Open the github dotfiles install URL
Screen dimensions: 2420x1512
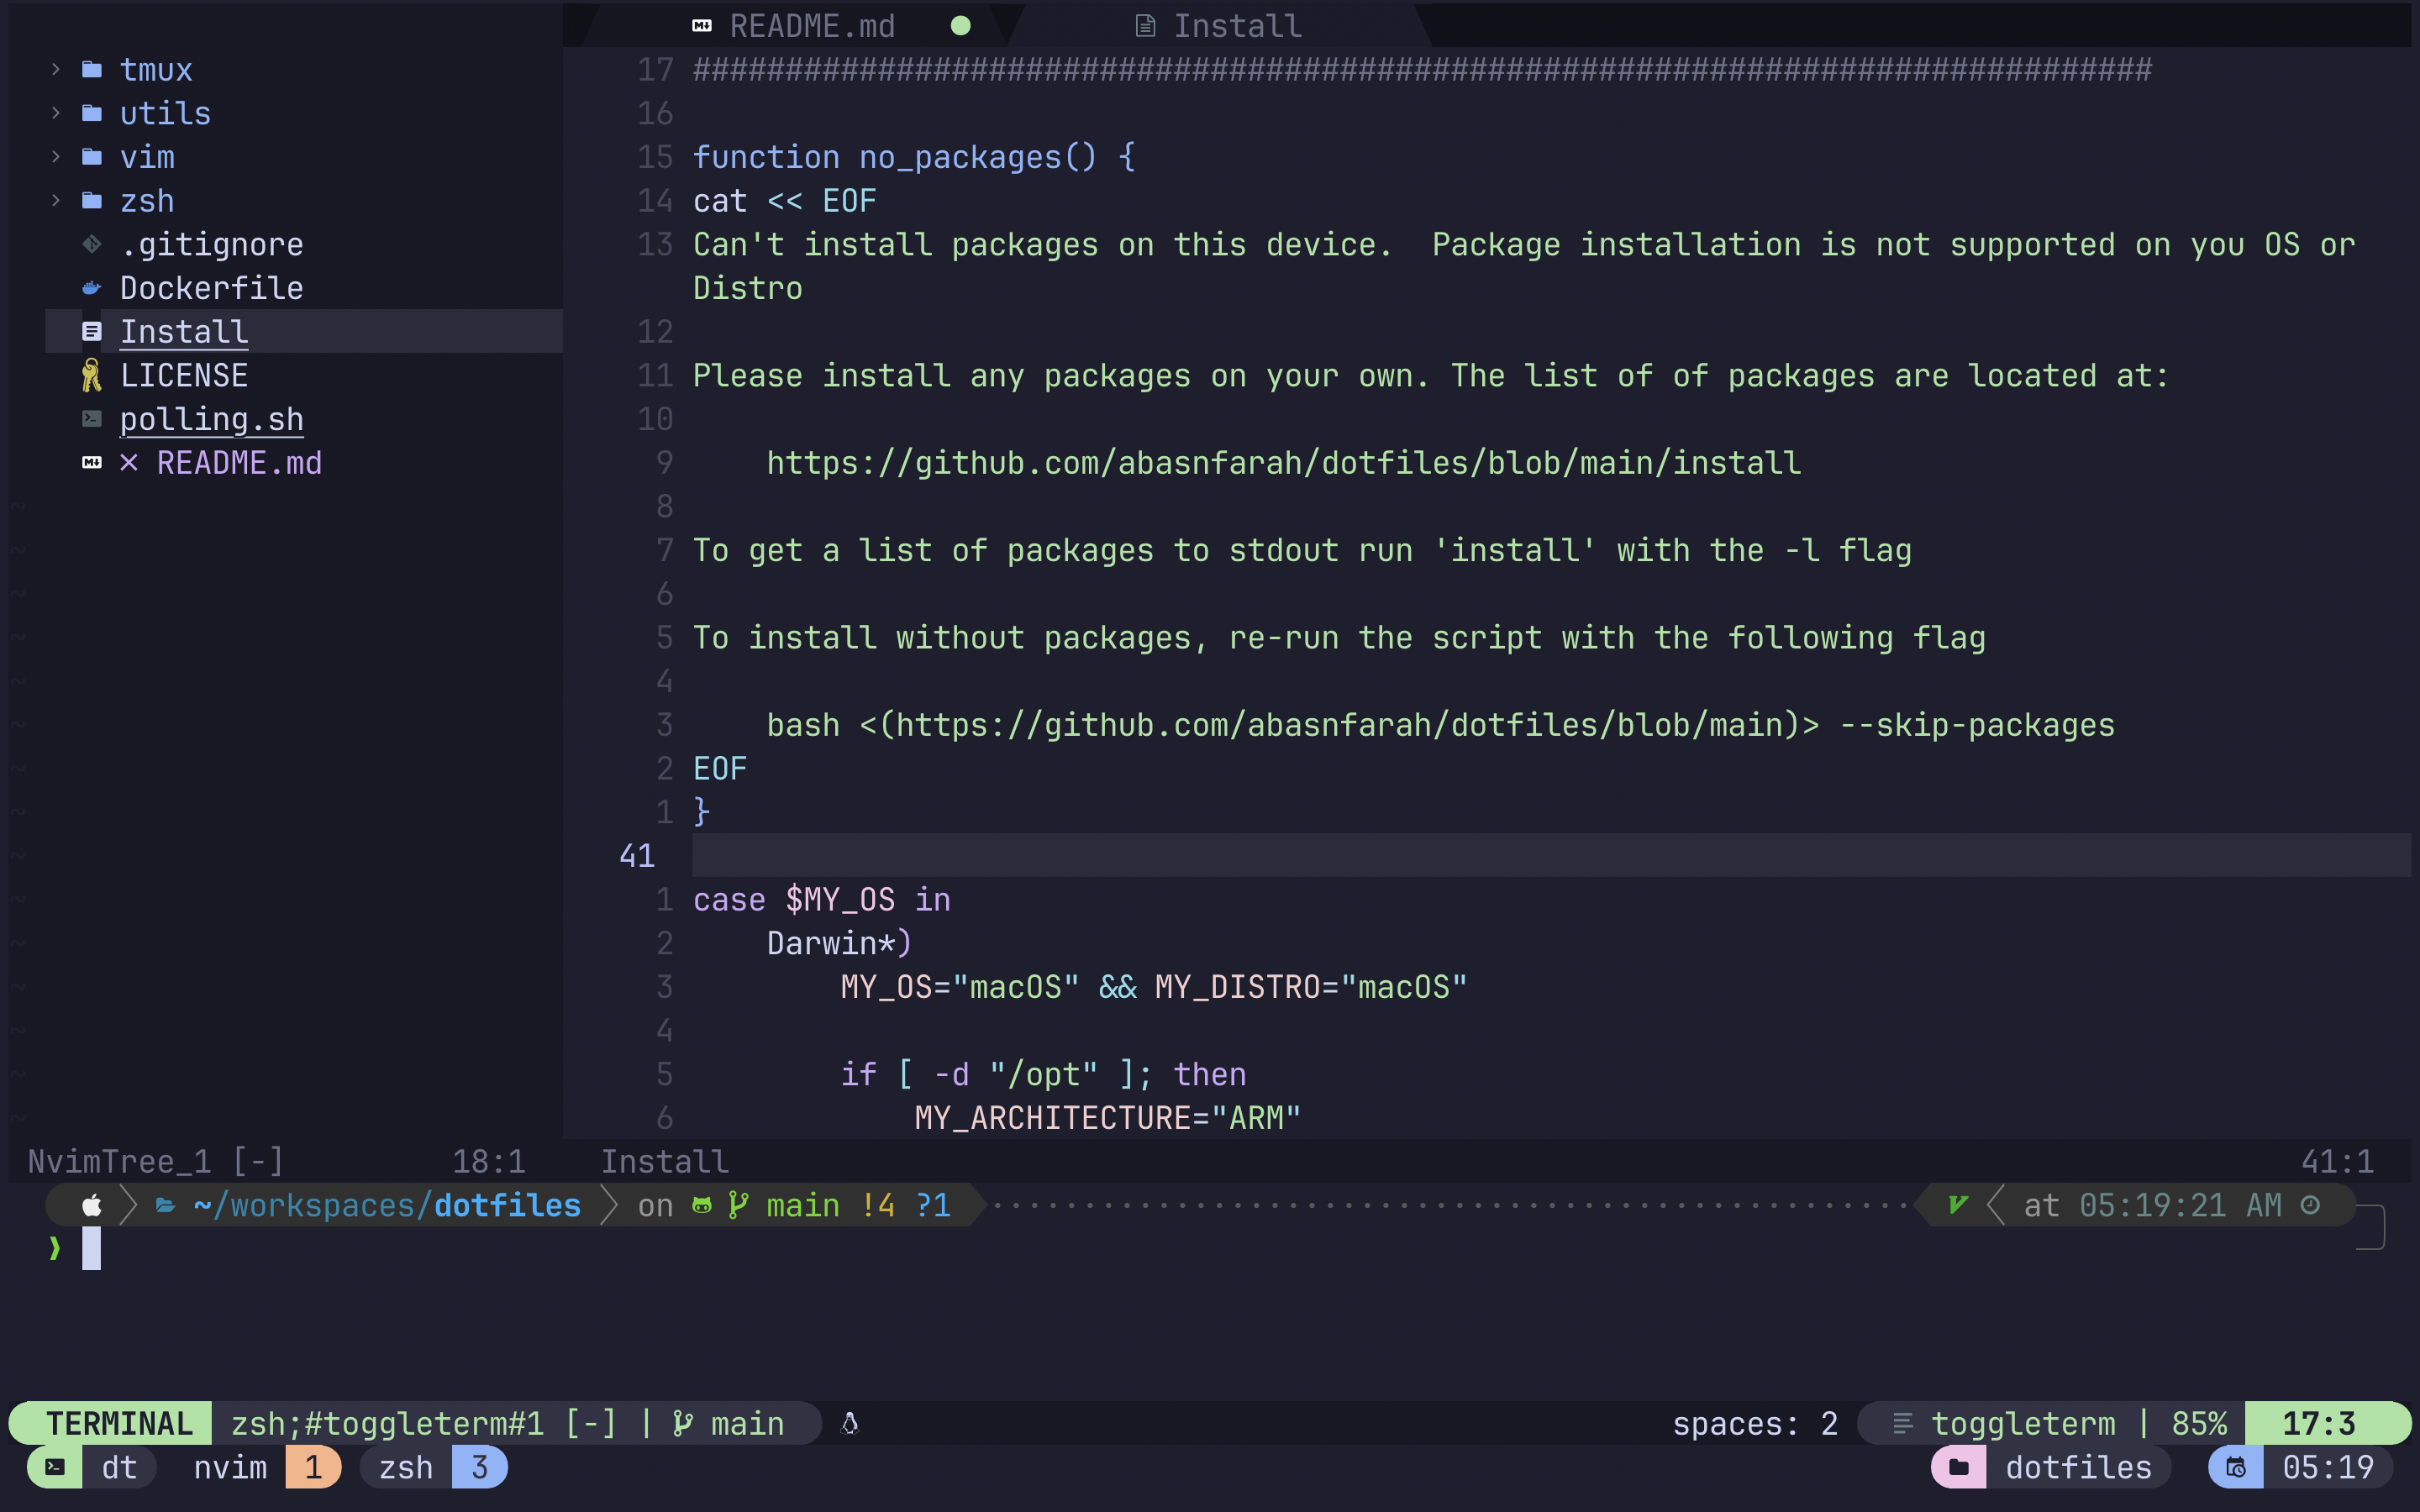[1283, 463]
